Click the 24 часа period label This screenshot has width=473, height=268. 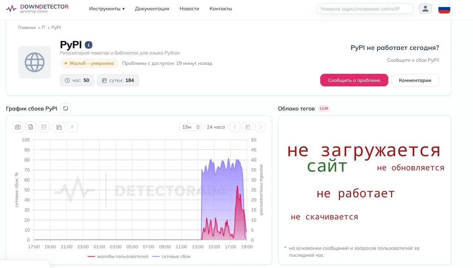point(216,127)
